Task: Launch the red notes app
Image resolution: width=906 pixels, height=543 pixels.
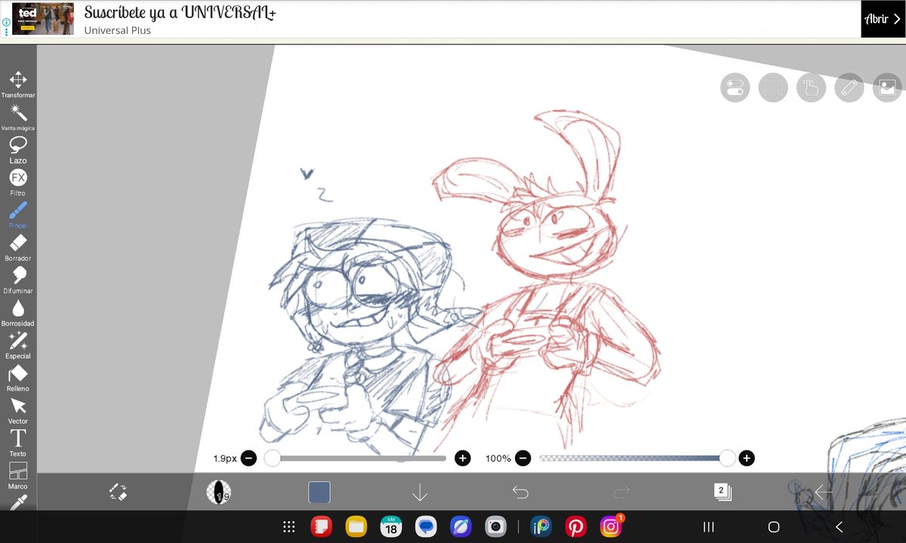Action: [x=322, y=527]
